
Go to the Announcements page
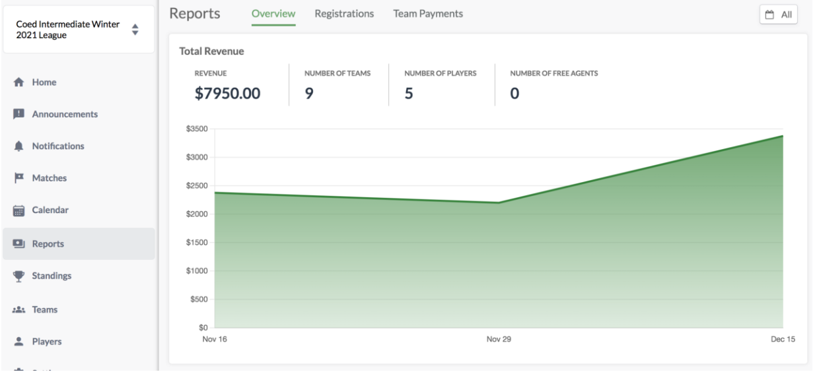(65, 114)
